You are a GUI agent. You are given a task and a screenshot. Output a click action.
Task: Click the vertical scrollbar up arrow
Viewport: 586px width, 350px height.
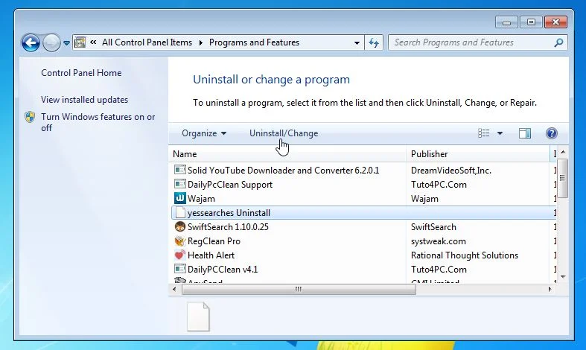563,152
